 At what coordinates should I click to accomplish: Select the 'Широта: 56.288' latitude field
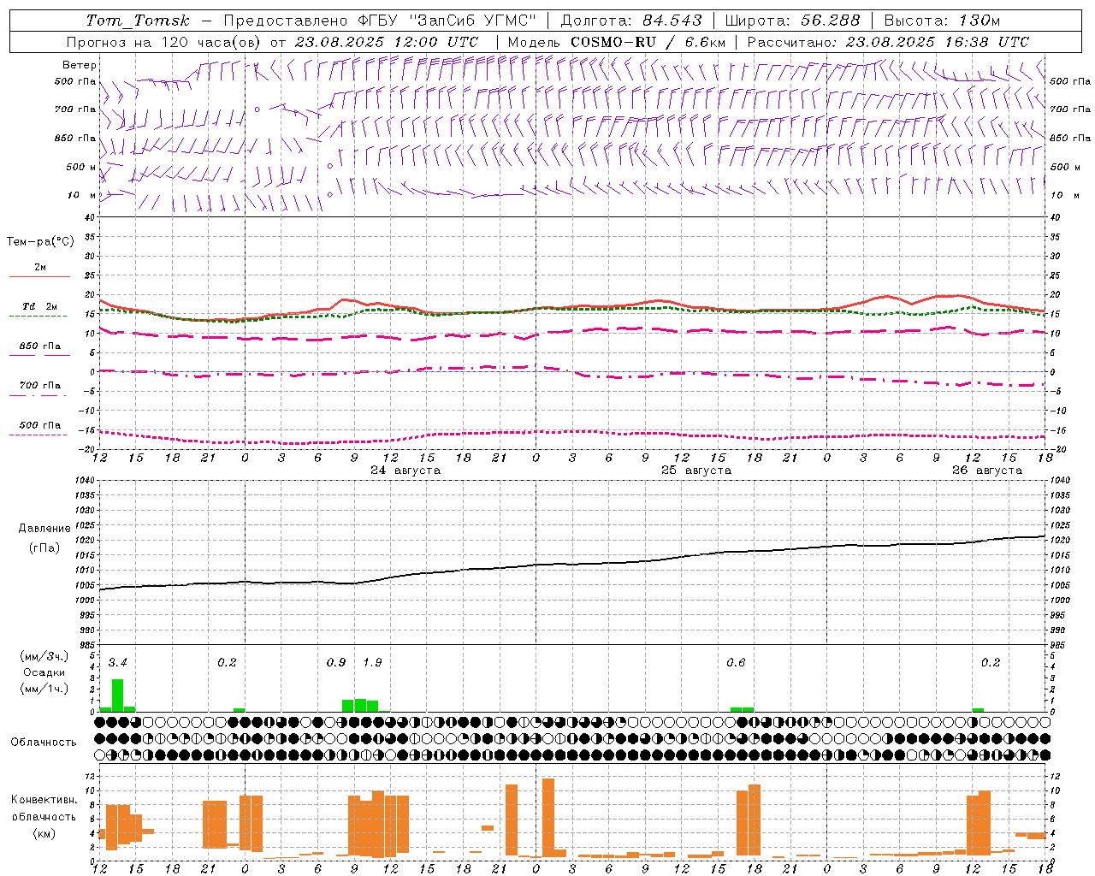(x=792, y=21)
